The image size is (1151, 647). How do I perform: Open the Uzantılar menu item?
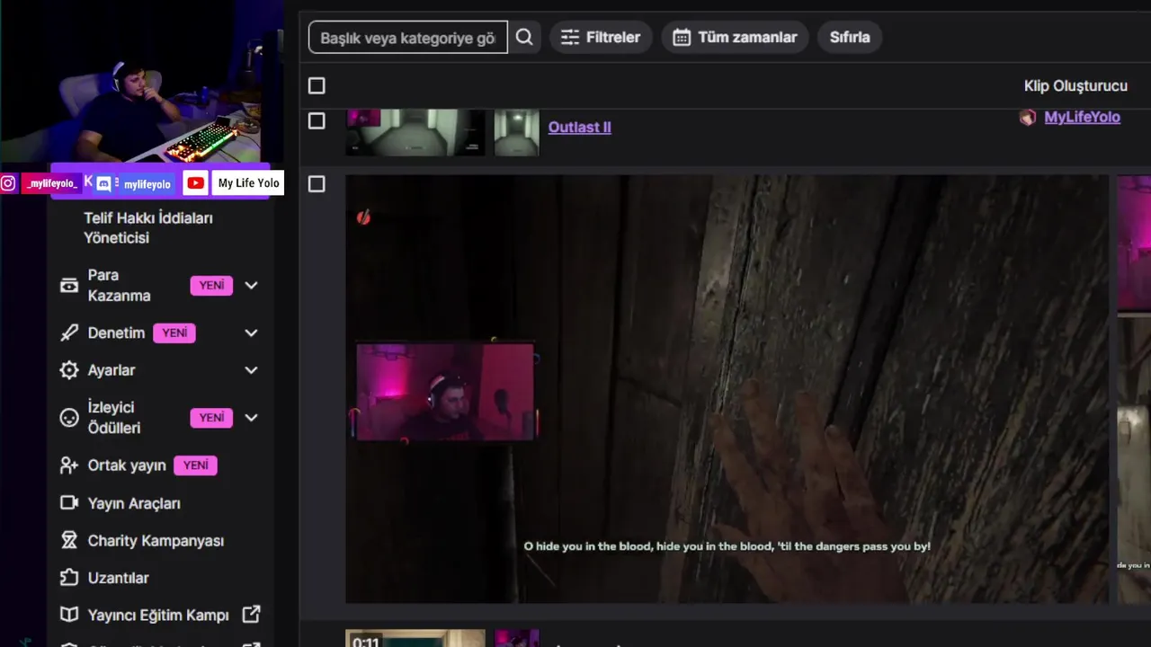(118, 578)
